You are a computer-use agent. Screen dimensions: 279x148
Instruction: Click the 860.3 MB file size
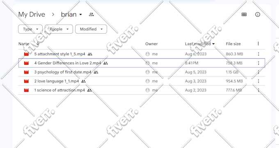[x=234, y=54]
